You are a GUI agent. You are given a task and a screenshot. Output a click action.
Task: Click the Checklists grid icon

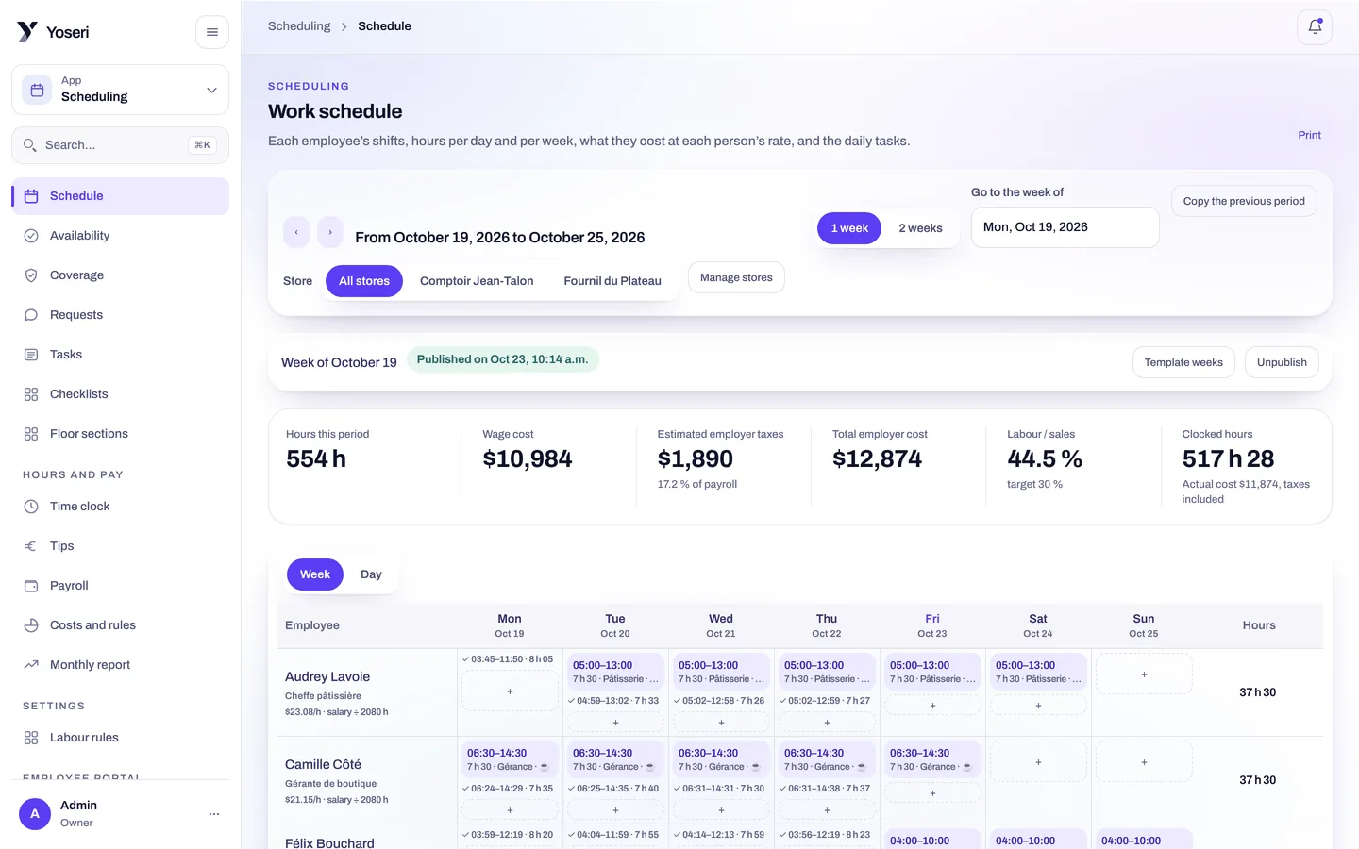coord(31,394)
